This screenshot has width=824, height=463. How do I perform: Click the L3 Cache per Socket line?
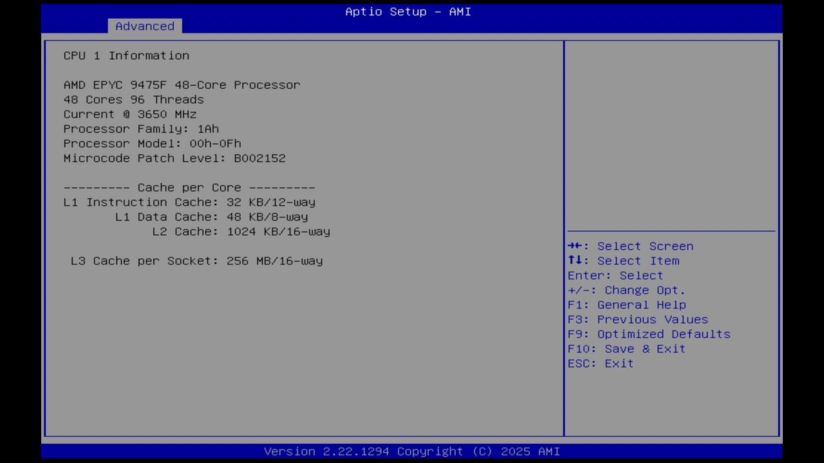pyautogui.click(x=196, y=260)
